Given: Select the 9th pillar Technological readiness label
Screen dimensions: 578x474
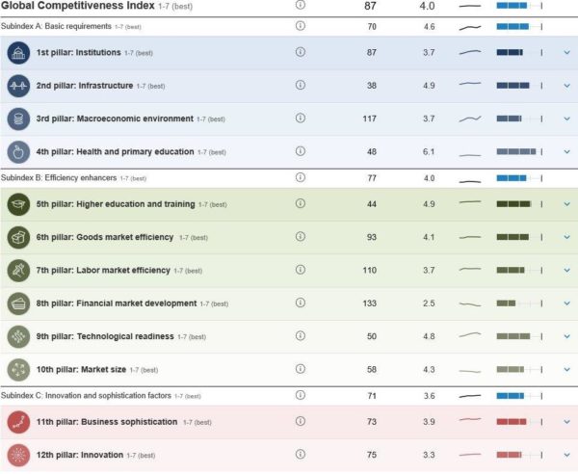Looking at the screenshot, I should 105,336.
